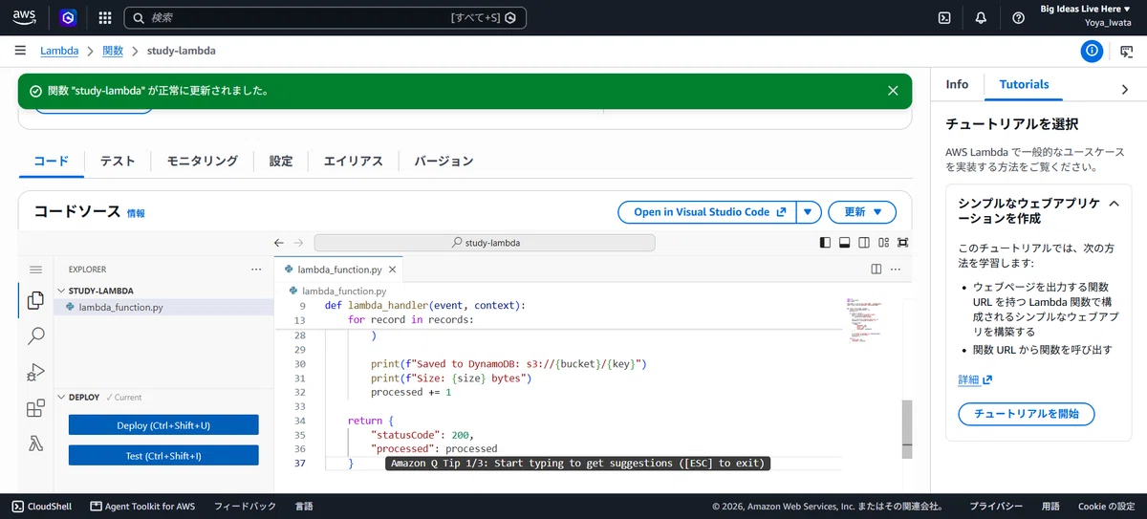Click the チュートリアルを開始 button
The width and height of the screenshot is (1147, 519).
tap(1026, 414)
